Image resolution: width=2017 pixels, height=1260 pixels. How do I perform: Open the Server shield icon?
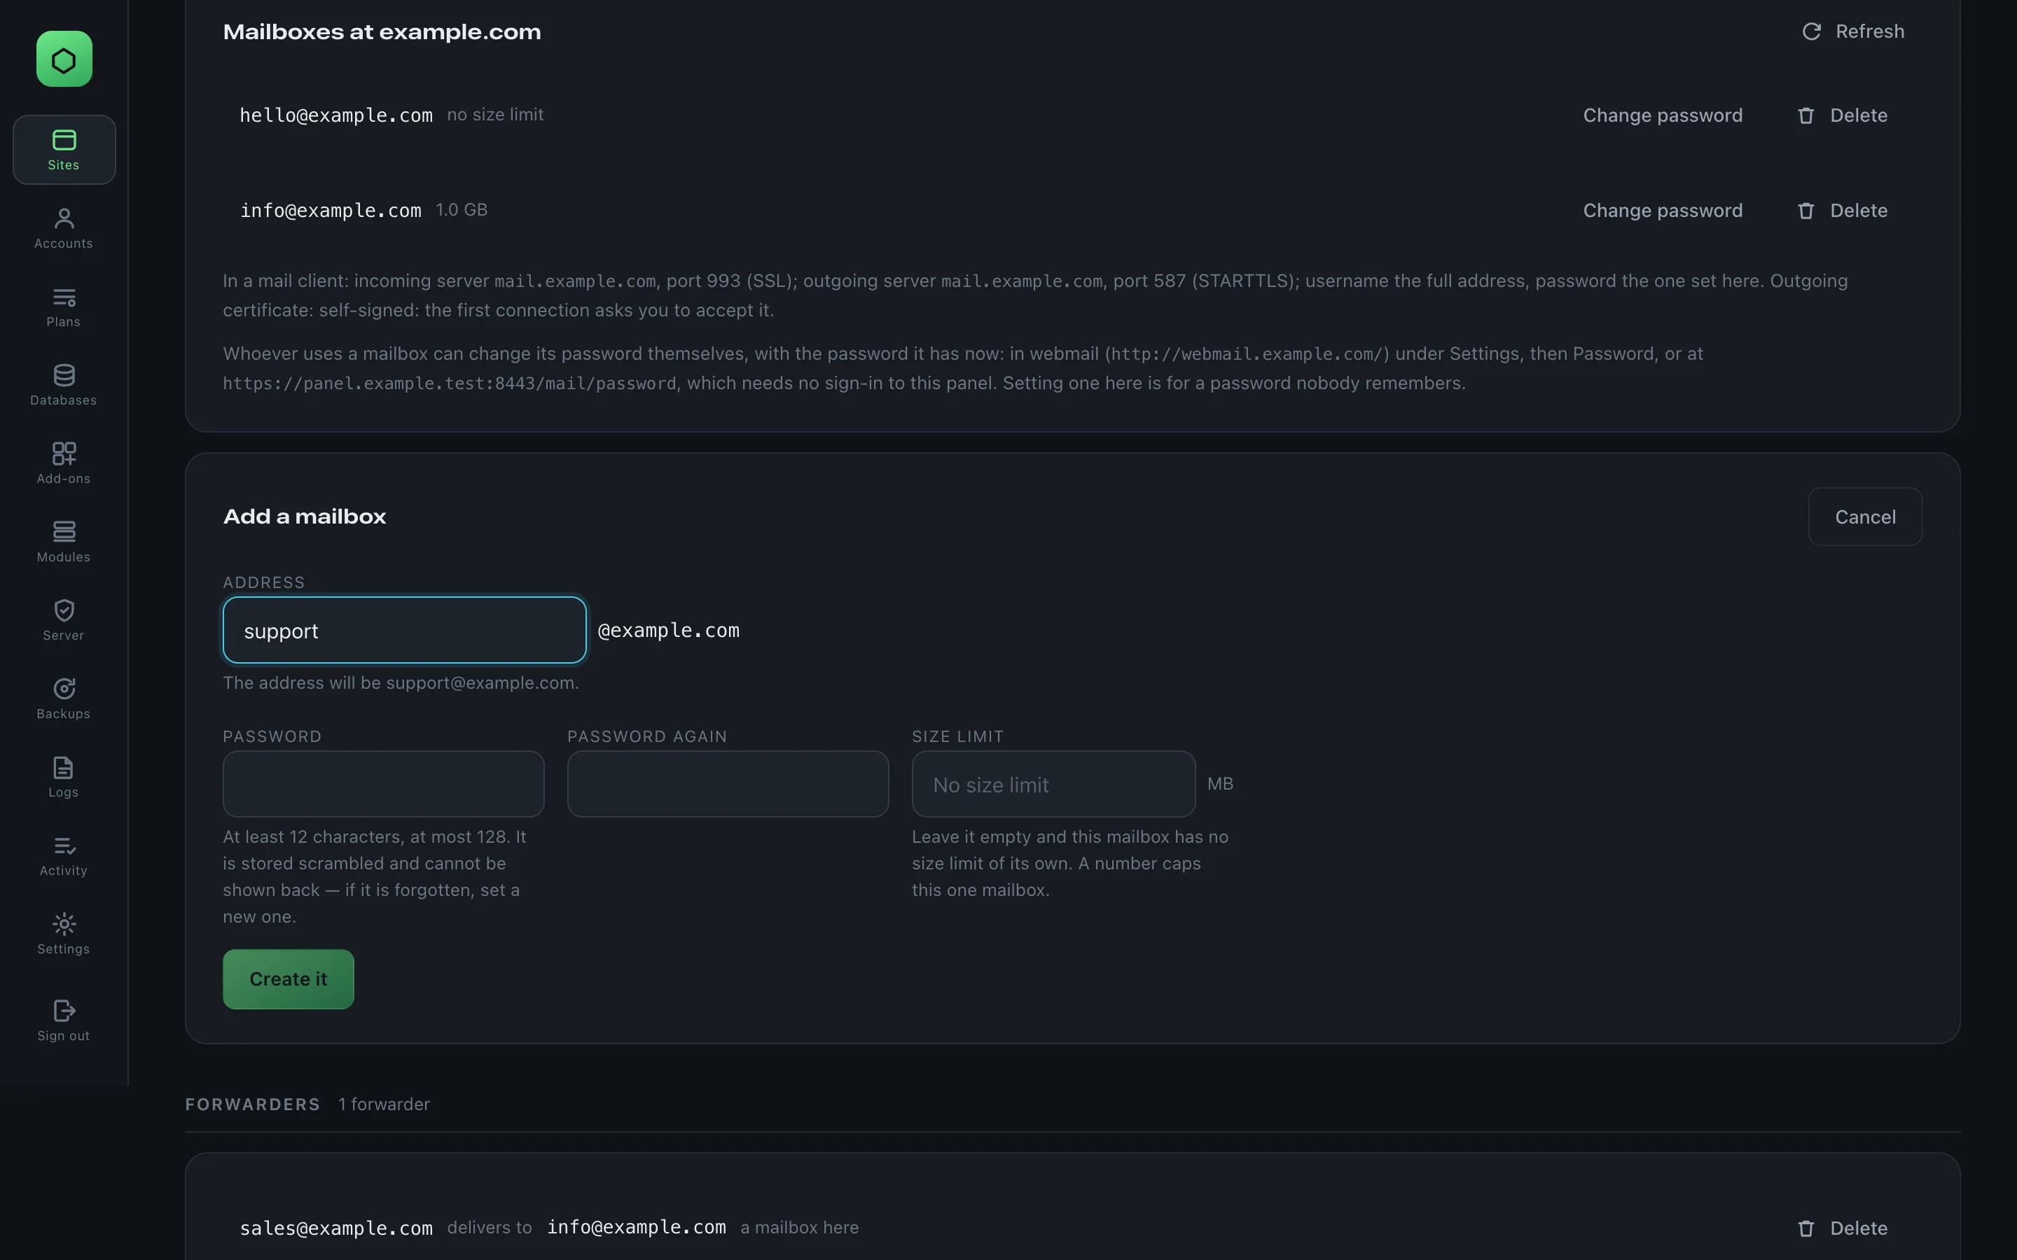pos(64,610)
